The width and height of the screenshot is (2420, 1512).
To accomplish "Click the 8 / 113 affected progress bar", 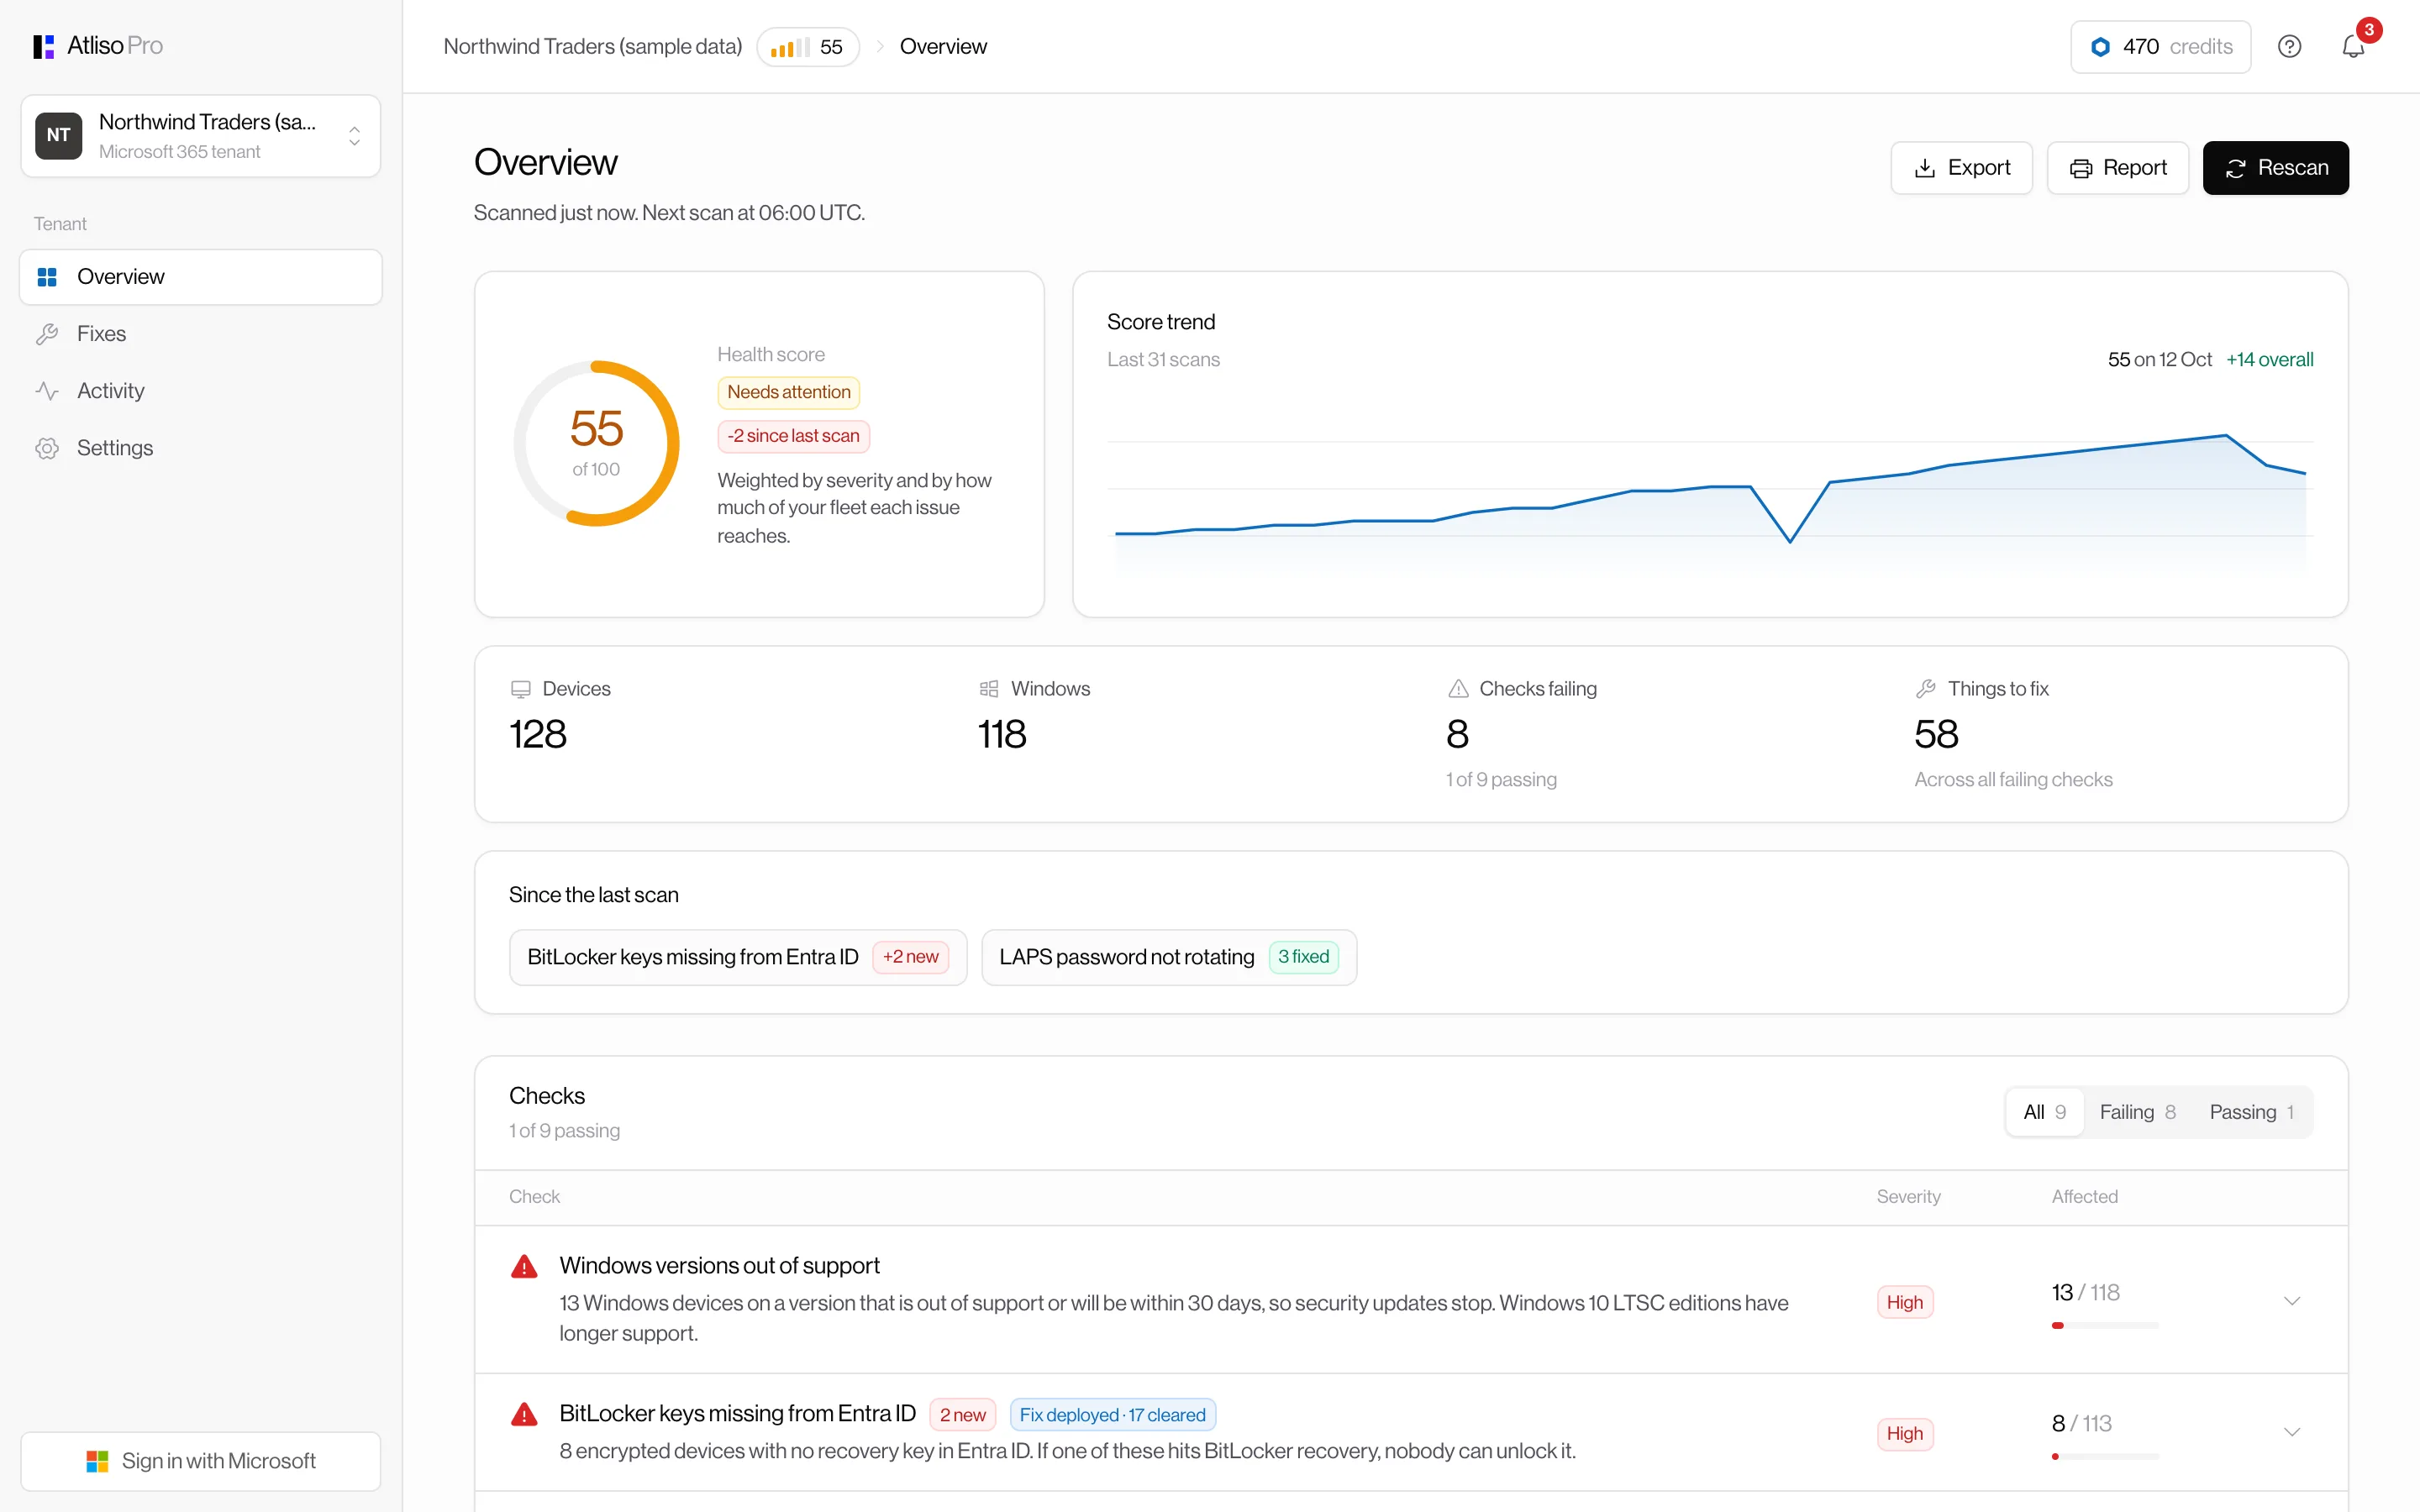I will coord(2105,1456).
